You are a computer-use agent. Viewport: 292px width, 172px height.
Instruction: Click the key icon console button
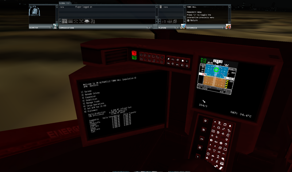coord(168,63)
